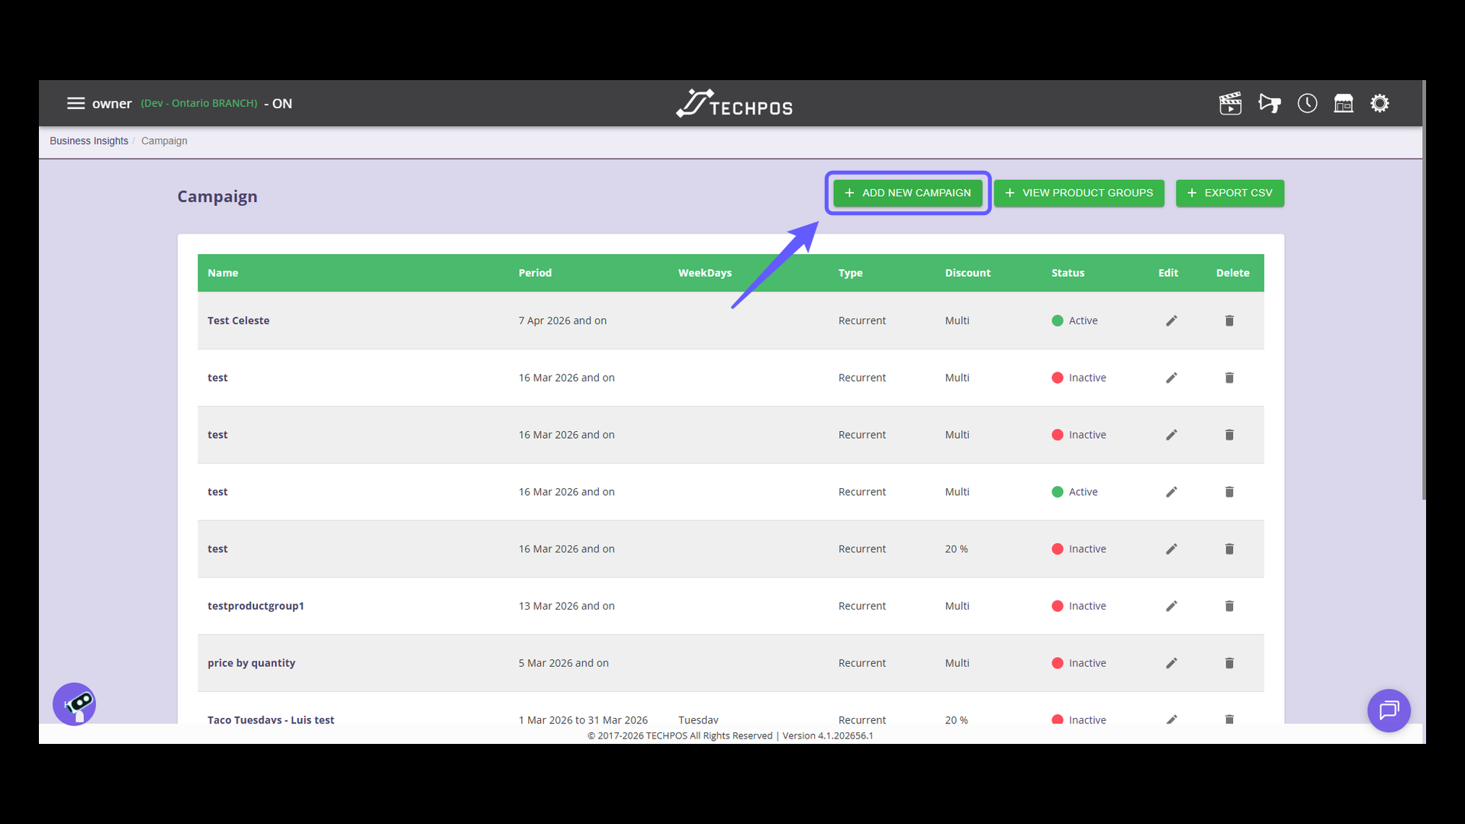
Task: Edit the Test Celeste campaign
Action: pyautogui.click(x=1171, y=320)
